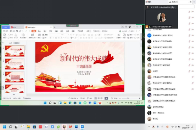196x130 pixels.
Task: Add a new document tab with plus
Action: click(55, 27)
